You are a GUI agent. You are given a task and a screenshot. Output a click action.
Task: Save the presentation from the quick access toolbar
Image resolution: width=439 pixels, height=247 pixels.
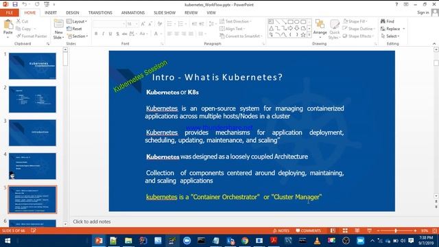click(x=15, y=5)
